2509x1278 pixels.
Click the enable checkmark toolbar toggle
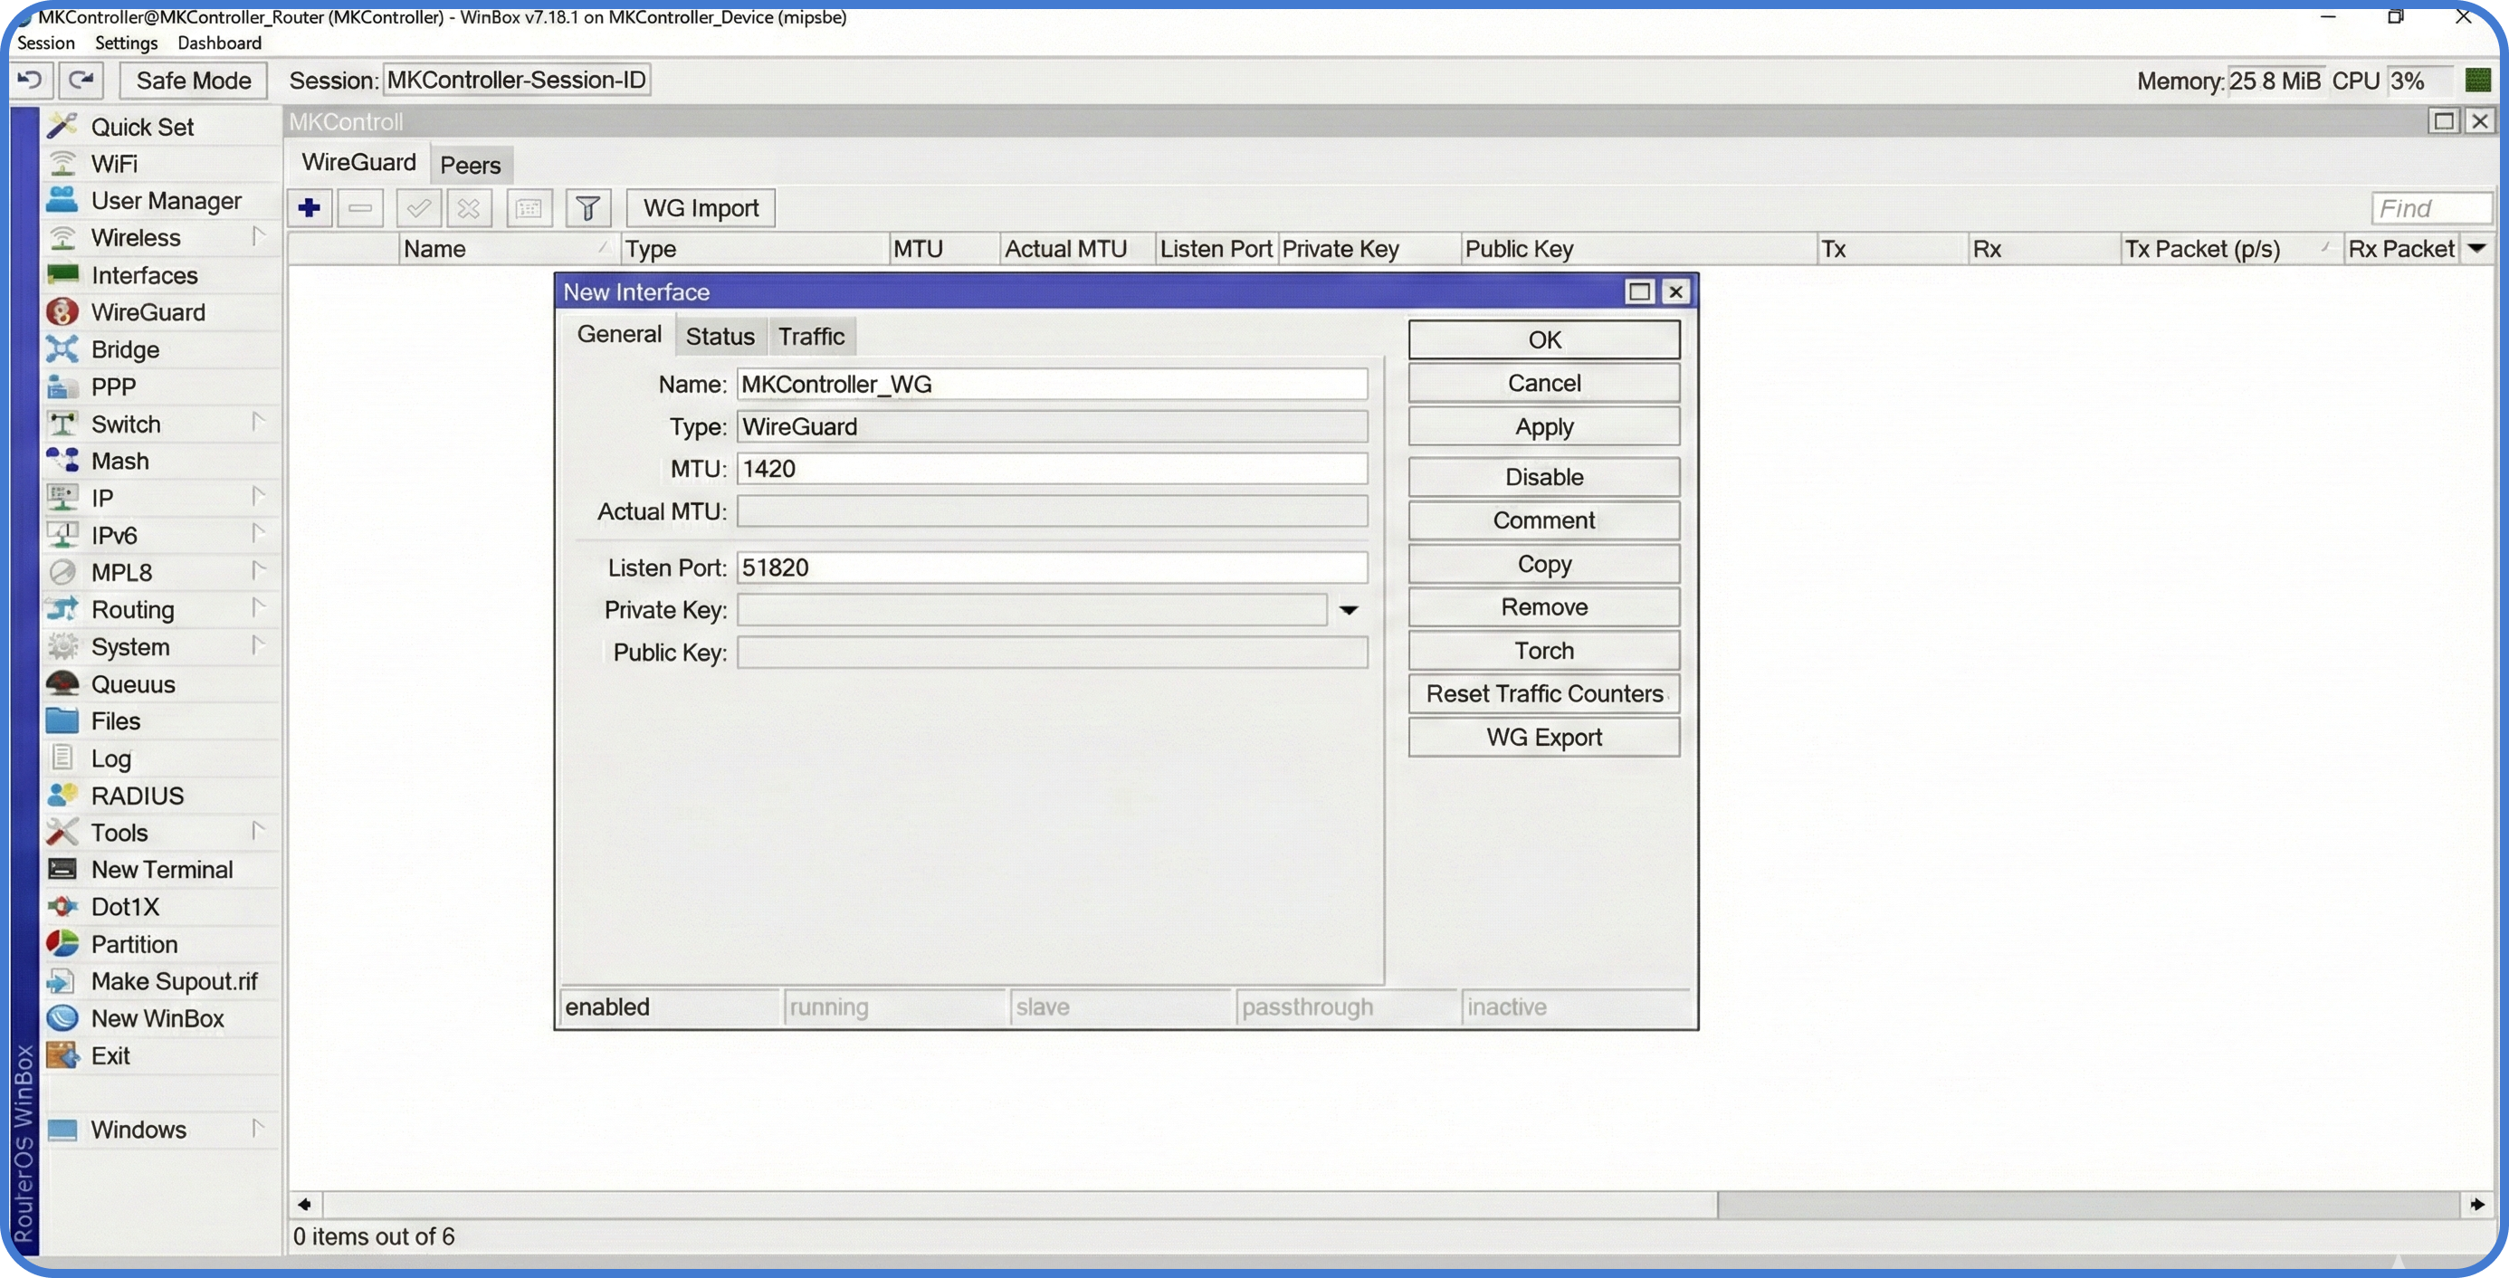[418, 207]
